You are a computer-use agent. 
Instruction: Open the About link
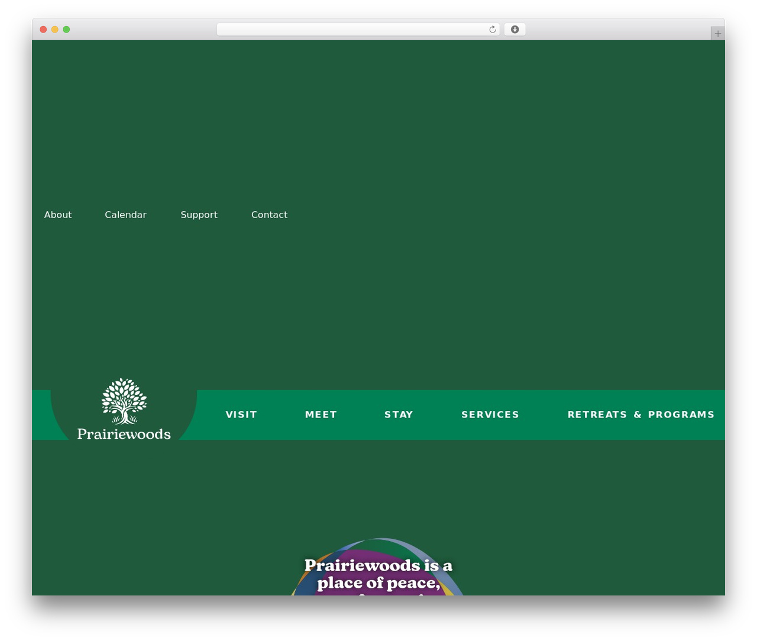(x=58, y=215)
